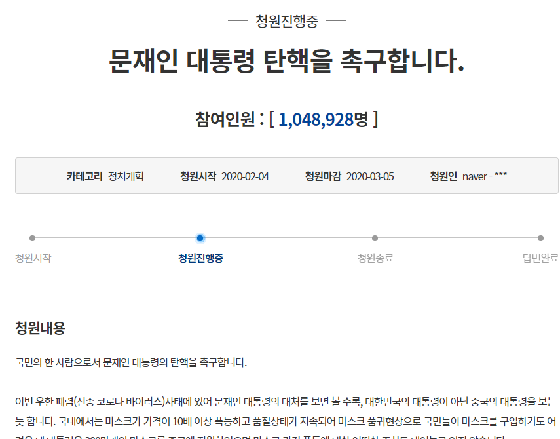Select the 청원종료 label under the progress line
Image resolution: width=560 pixels, height=439 pixels.
[x=375, y=258]
